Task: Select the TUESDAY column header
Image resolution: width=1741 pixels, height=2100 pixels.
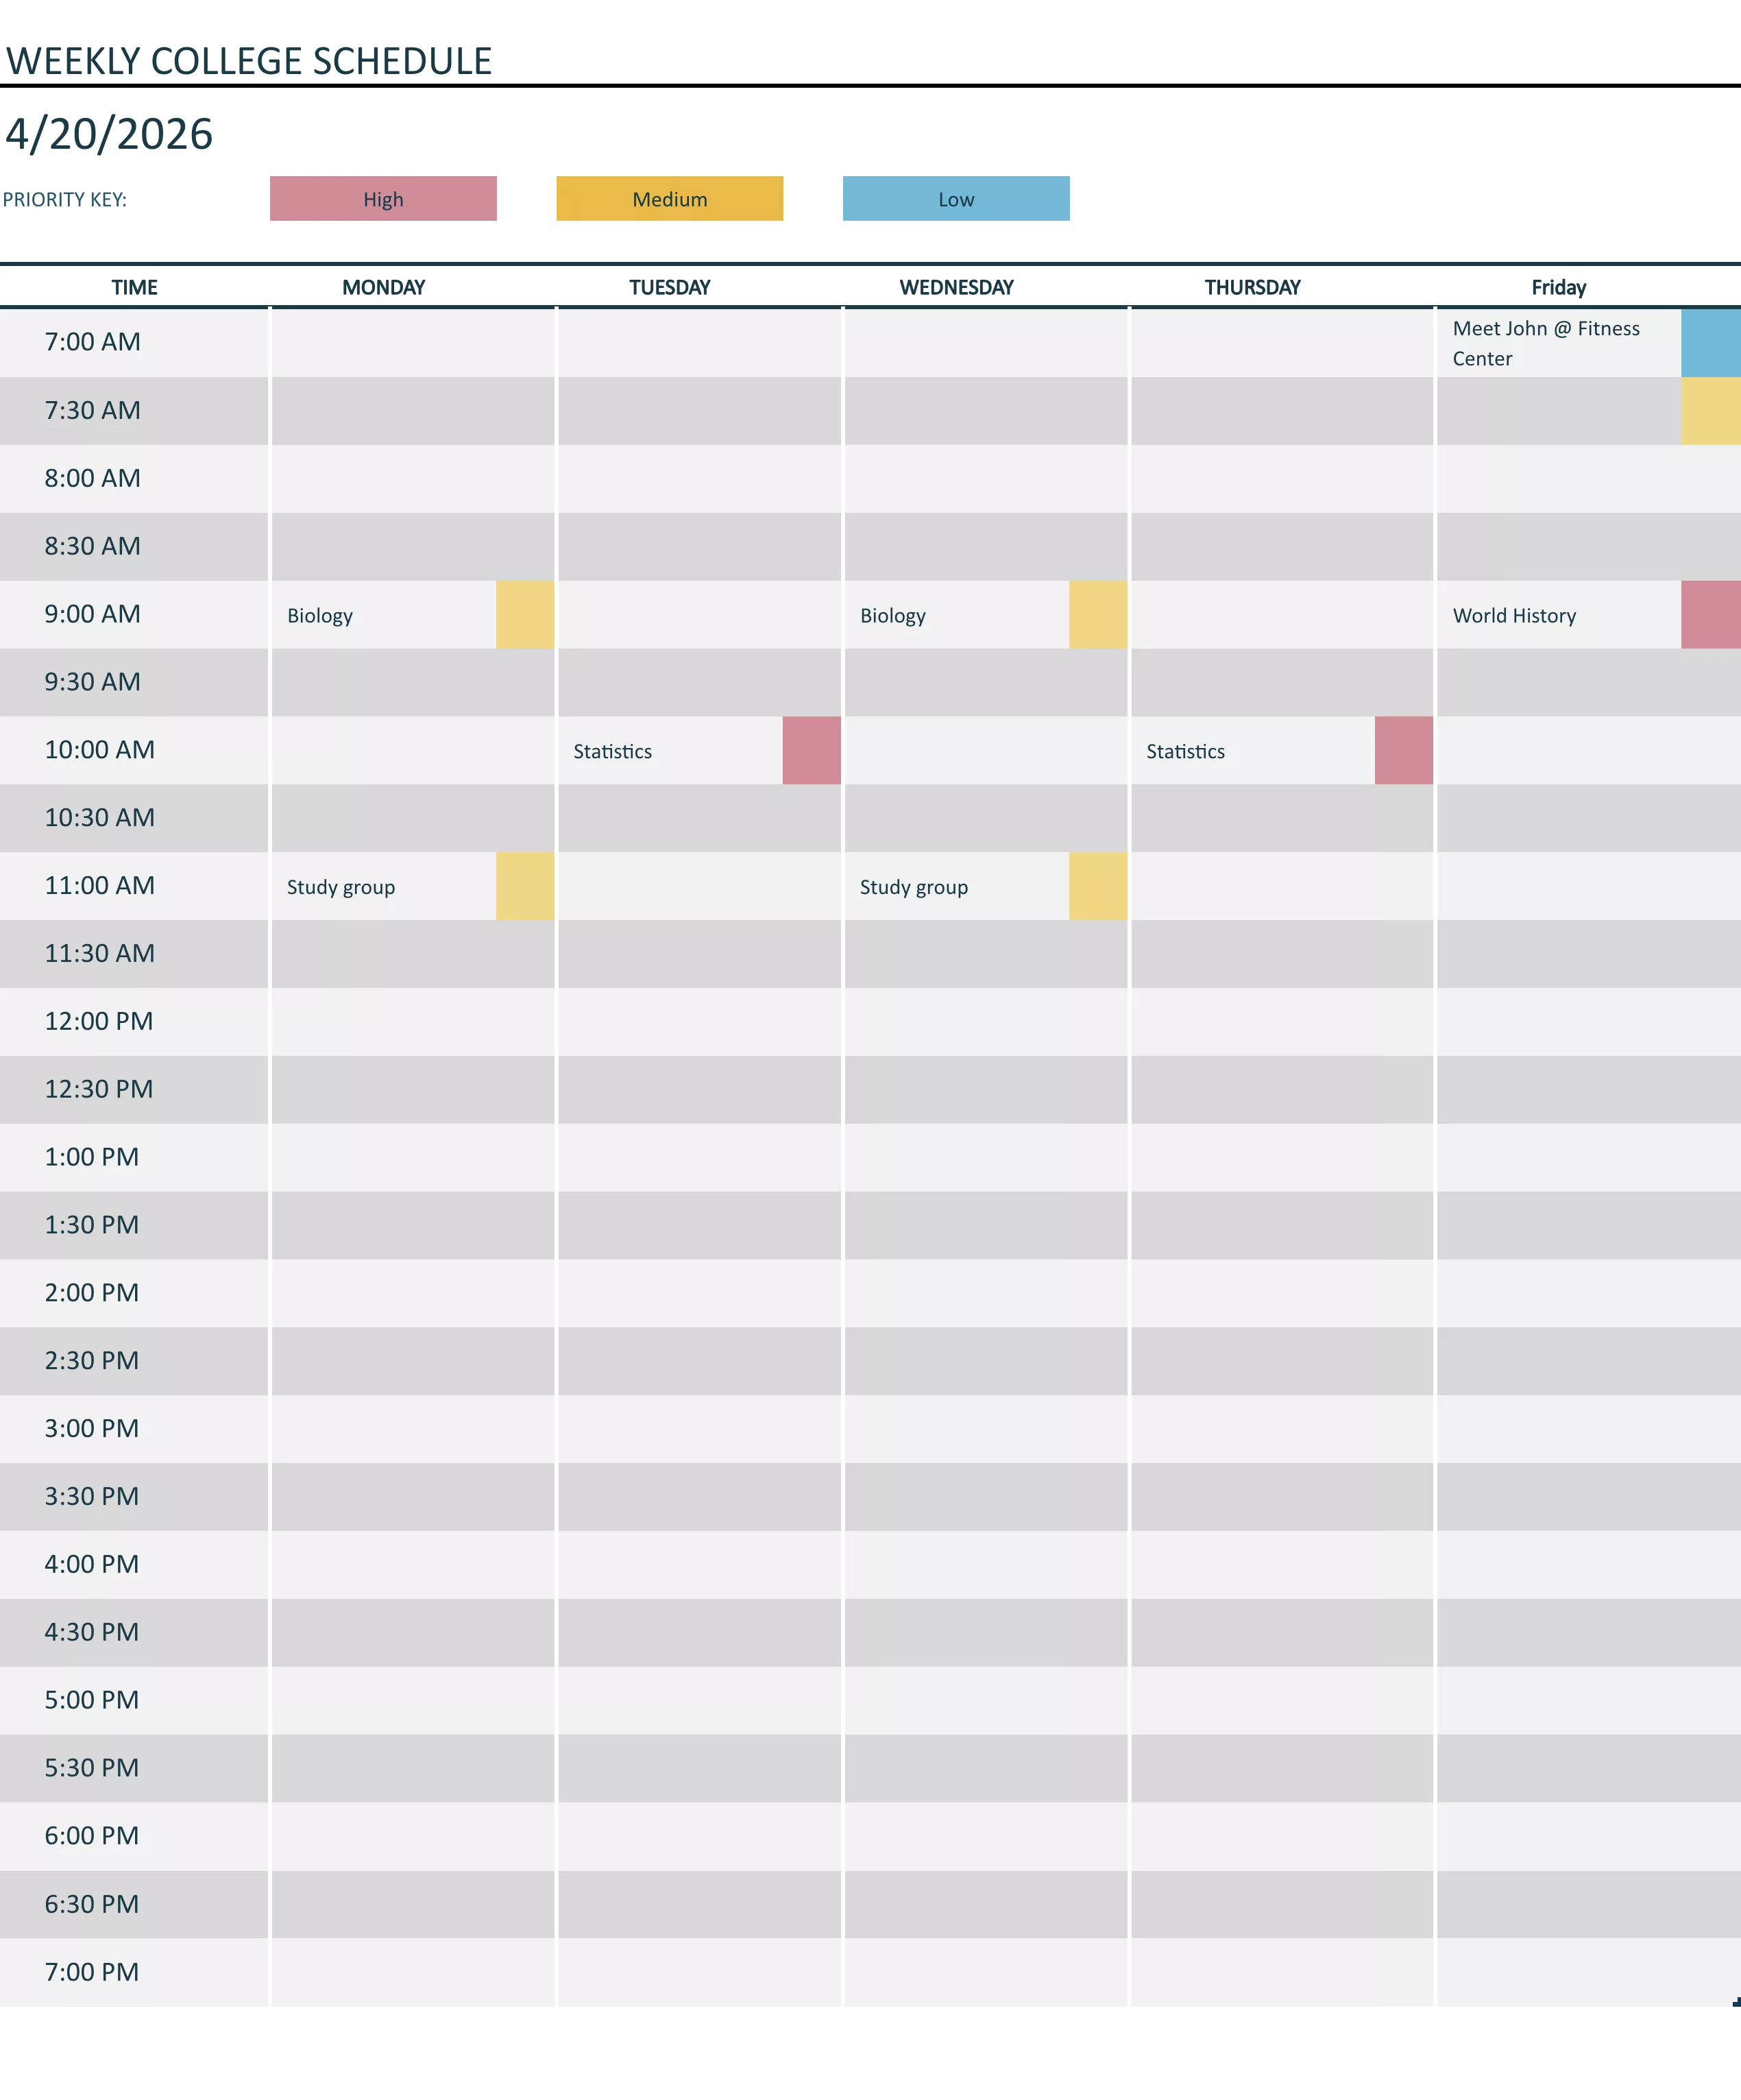Action: 669,287
